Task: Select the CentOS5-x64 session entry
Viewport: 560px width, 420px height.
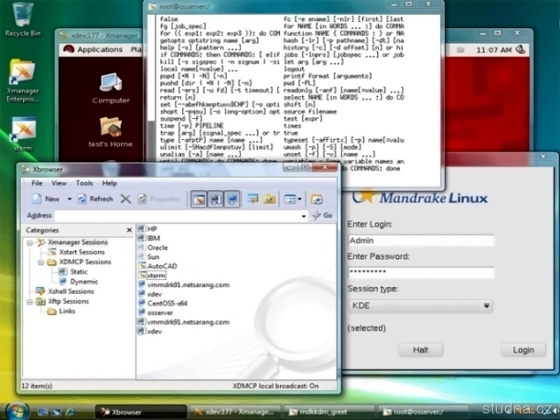Action: pos(168,303)
